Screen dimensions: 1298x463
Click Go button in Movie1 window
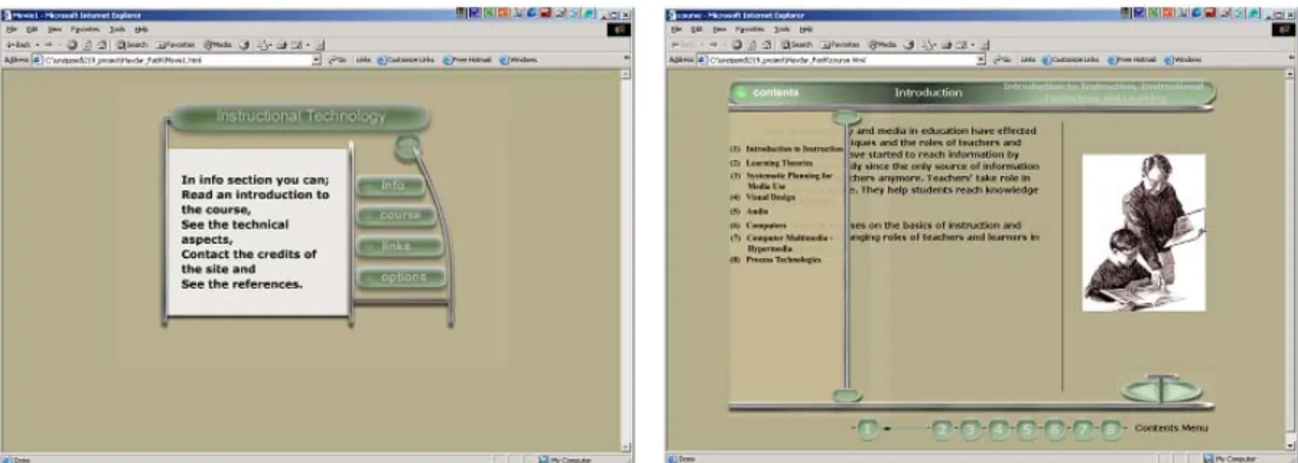pyautogui.click(x=337, y=60)
